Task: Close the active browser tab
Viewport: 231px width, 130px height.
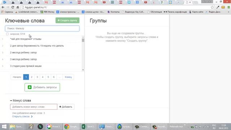Action: (190, 2)
